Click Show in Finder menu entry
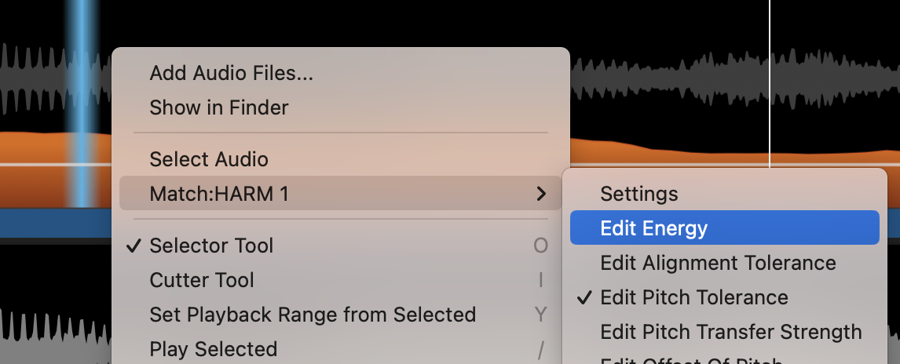Viewport: 900px width, 364px height. (x=218, y=107)
